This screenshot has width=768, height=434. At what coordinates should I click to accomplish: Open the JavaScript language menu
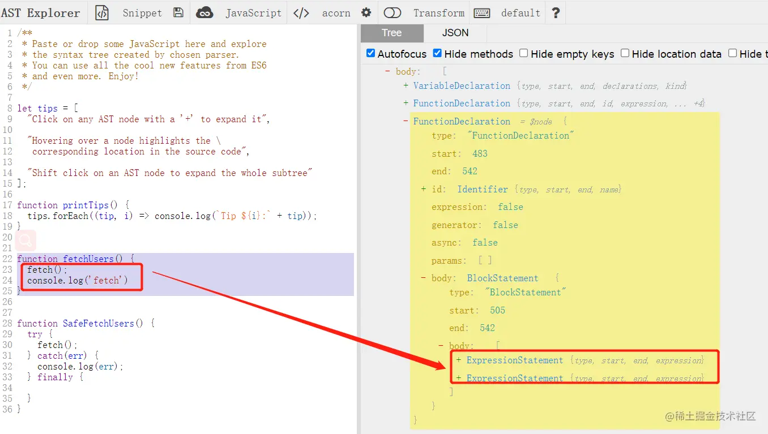(253, 12)
